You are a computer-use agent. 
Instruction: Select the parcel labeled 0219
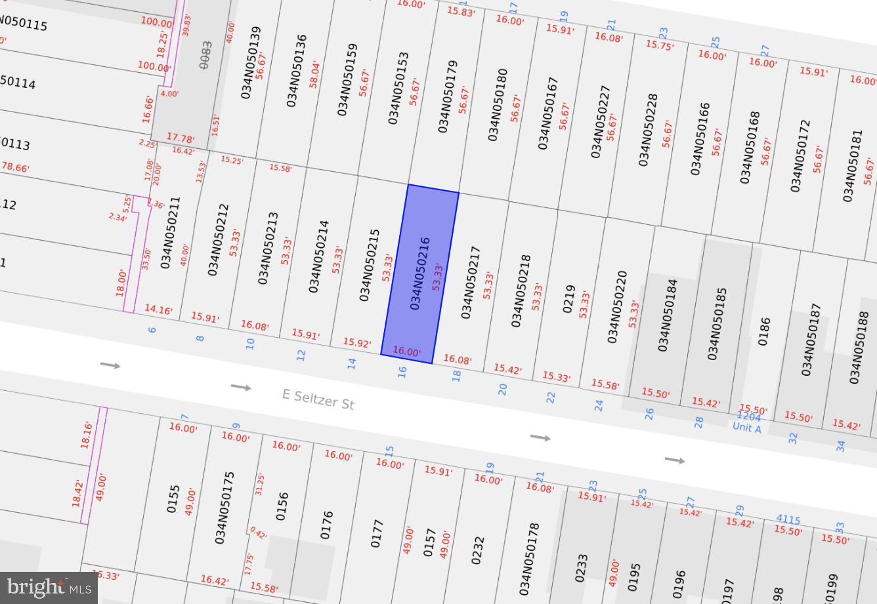point(569,299)
